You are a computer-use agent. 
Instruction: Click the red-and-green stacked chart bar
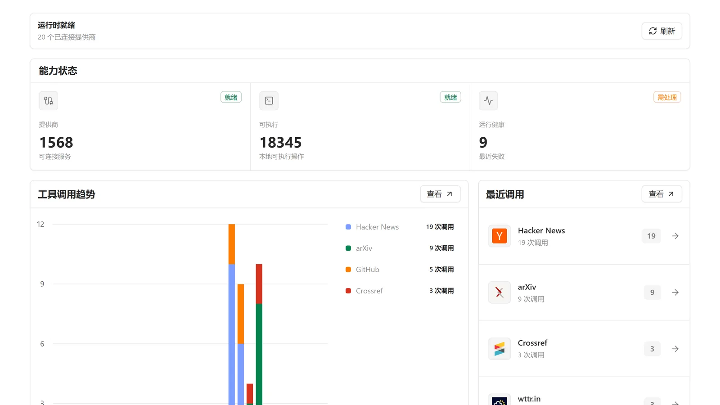(x=259, y=334)
